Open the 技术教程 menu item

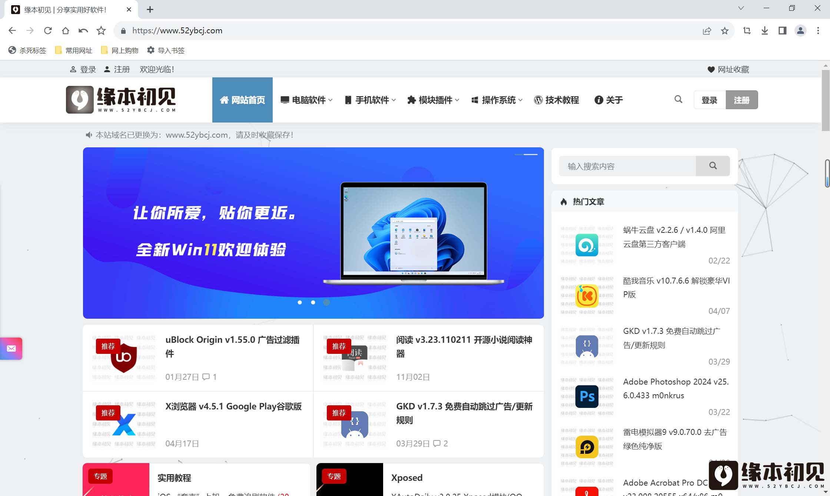pos(556,100)
